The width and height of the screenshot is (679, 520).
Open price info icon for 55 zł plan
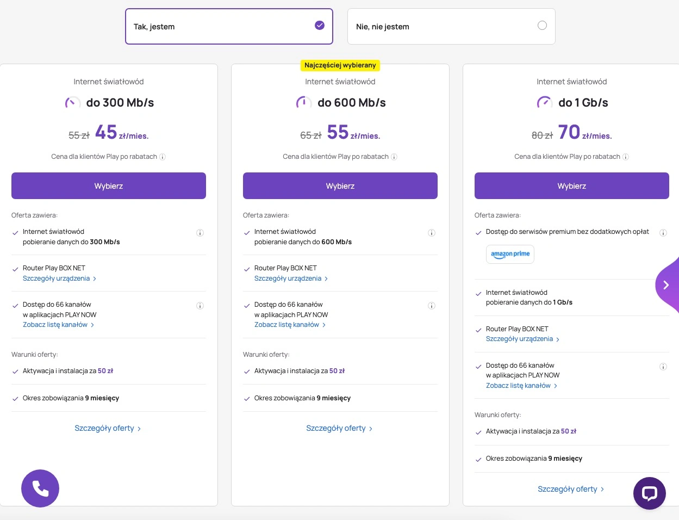(x=394, y=157)
